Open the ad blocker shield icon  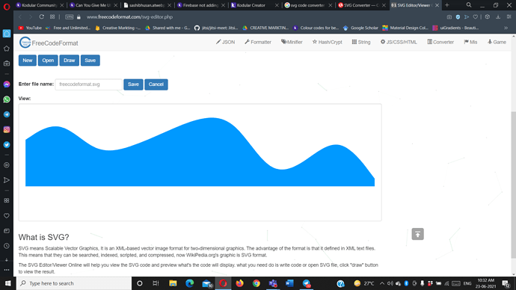click(458, 16)
